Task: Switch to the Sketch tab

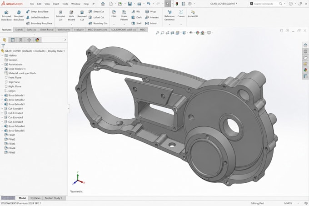Action: tap(19, 30)
